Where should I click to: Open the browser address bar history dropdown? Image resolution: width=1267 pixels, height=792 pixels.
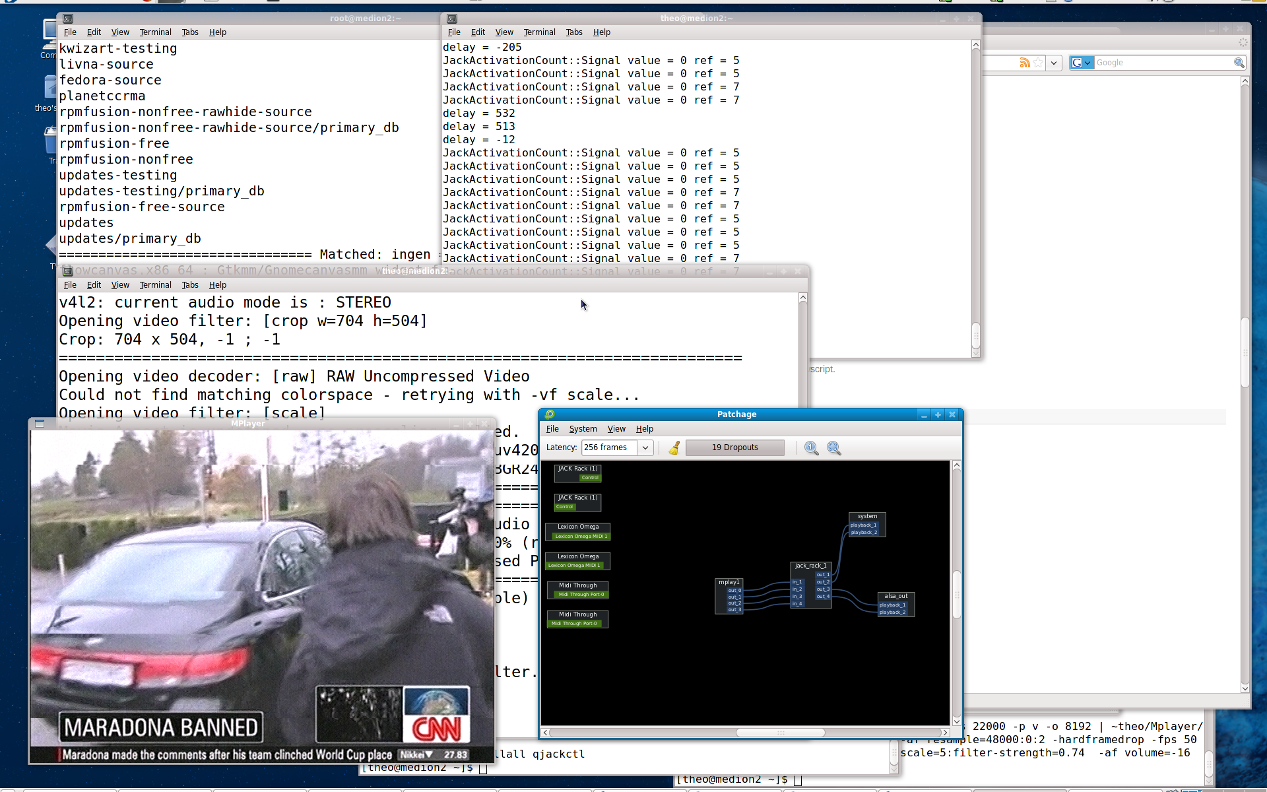click(1054, 63)
